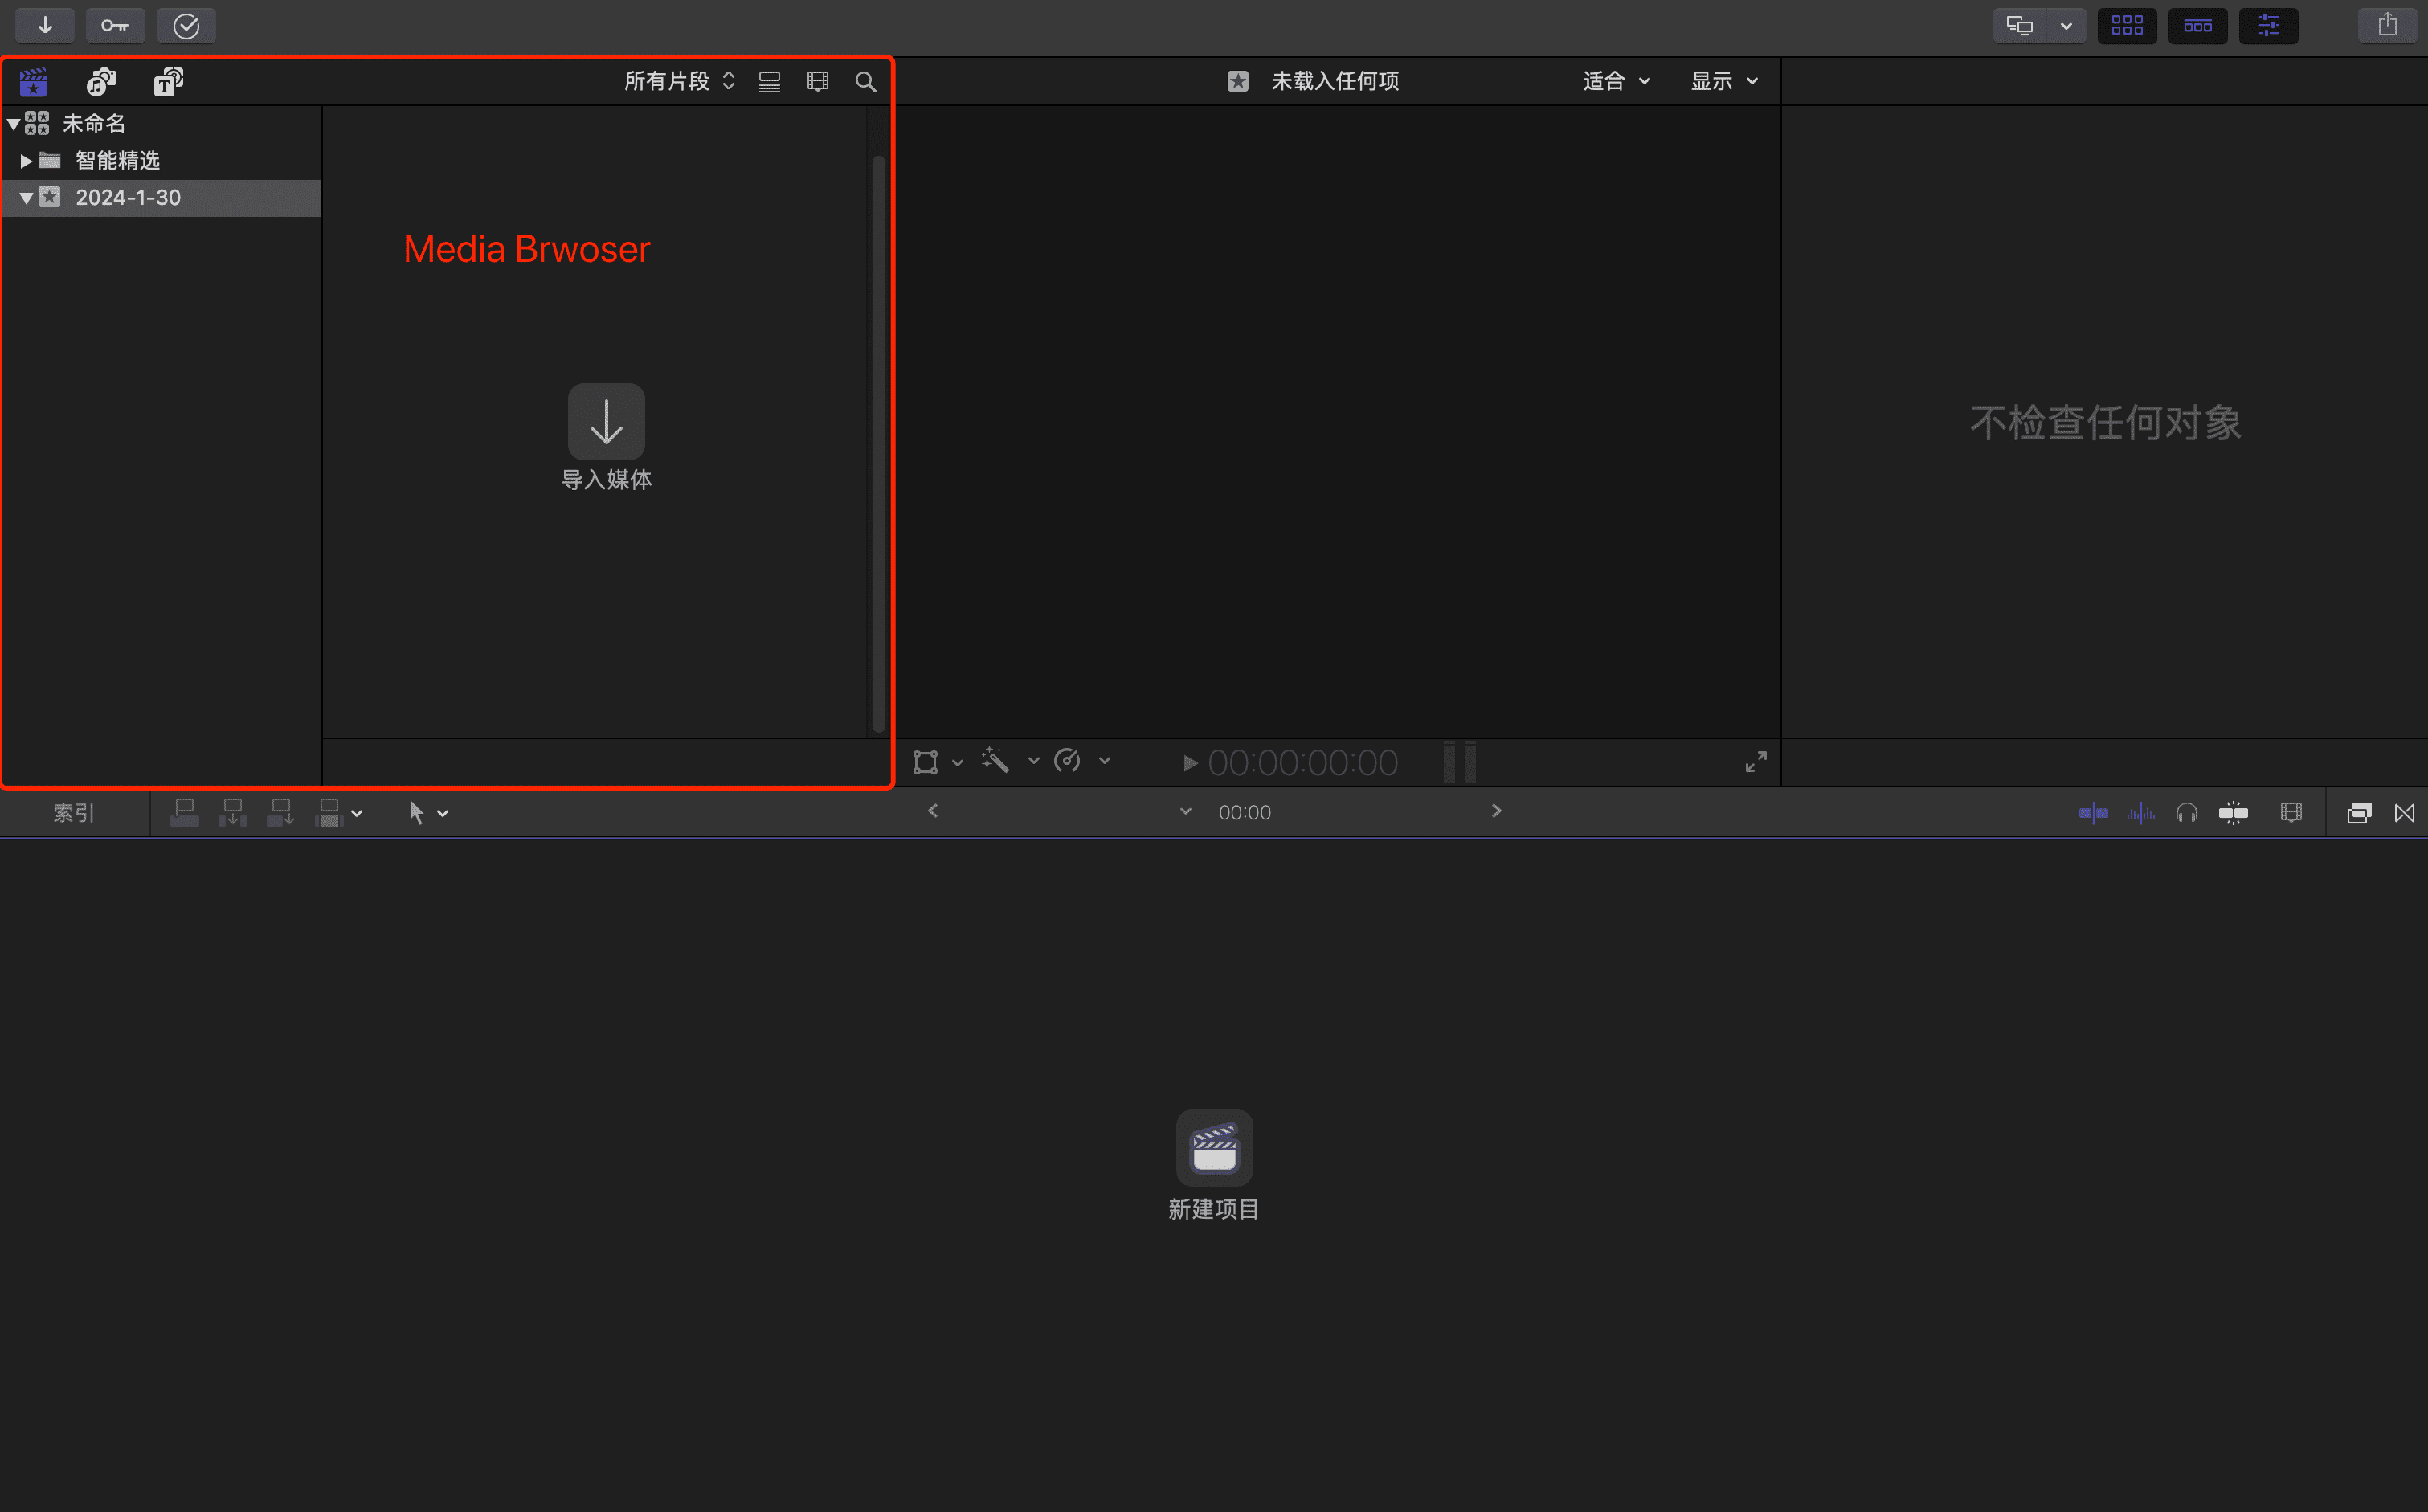Click append clip edit icon
The height and width of the screenshot is (1512, 2428).
coord(280,812)
